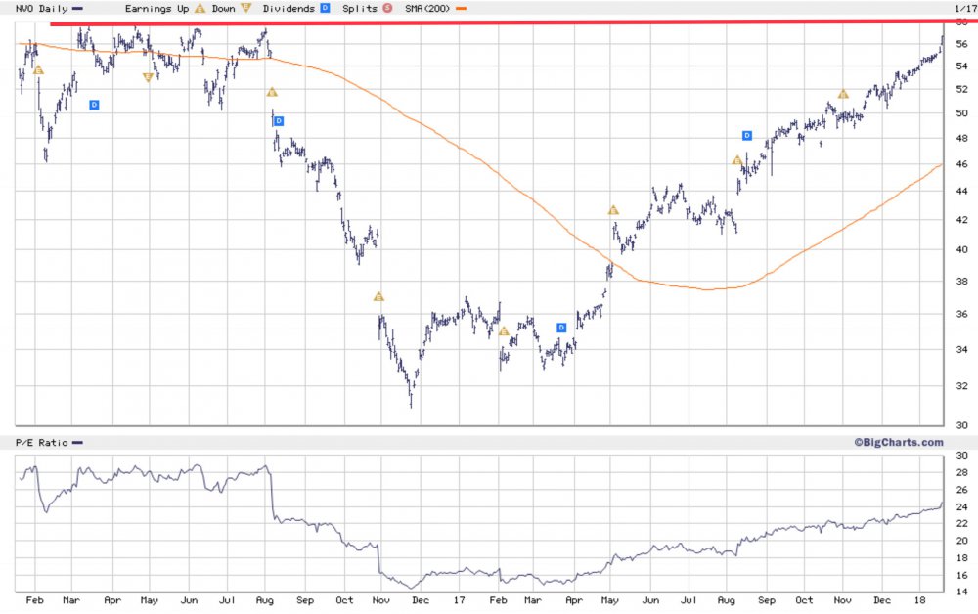Screen dimensions: 978x614
Task: Click the '14' P/E axis label
Action: pyautogui.click(x=961, y=592)
